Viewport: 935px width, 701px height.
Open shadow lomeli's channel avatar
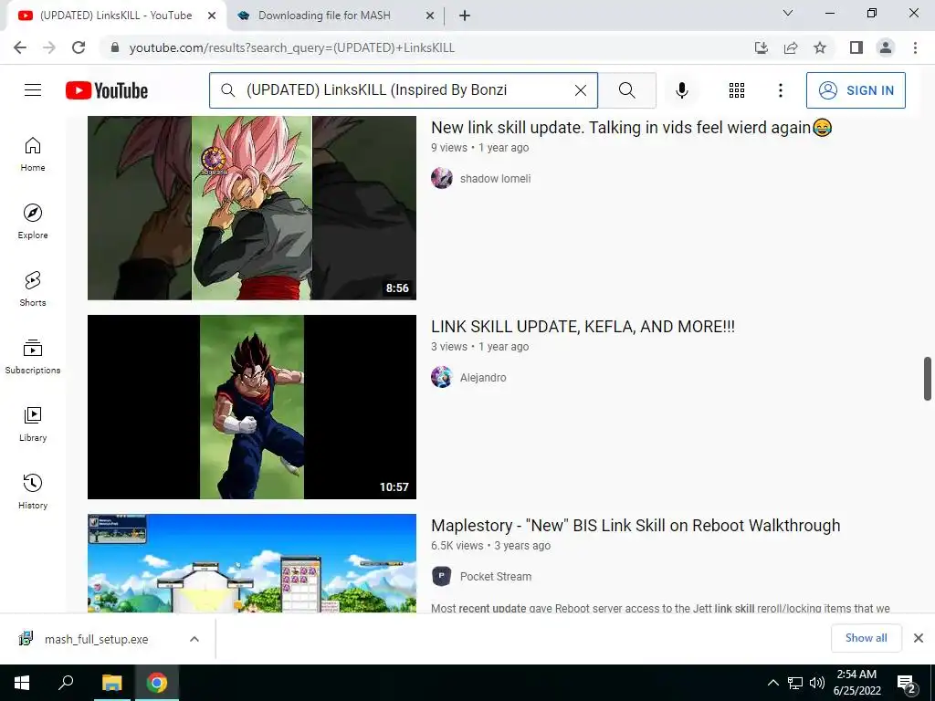[442, 178]
